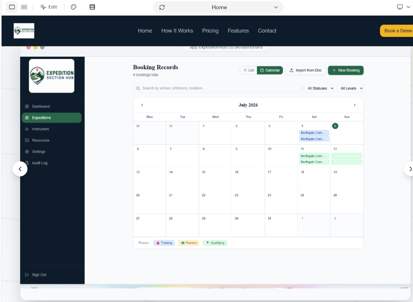Viewport: 413px width, 302px height.
Task: Click Sign Out in the sidebar
Action: tap(36, 275)
